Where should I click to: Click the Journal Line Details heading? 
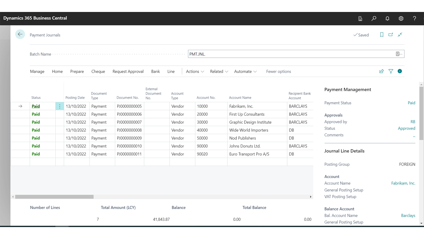pyautogui.click(x=344, y=151)
